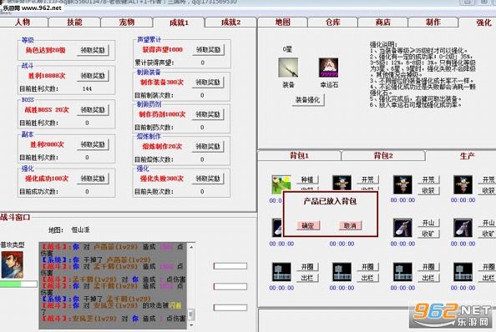Select the lucky stone icon
The width and height of the screenshot is (496, 332).
coord(328,68)
